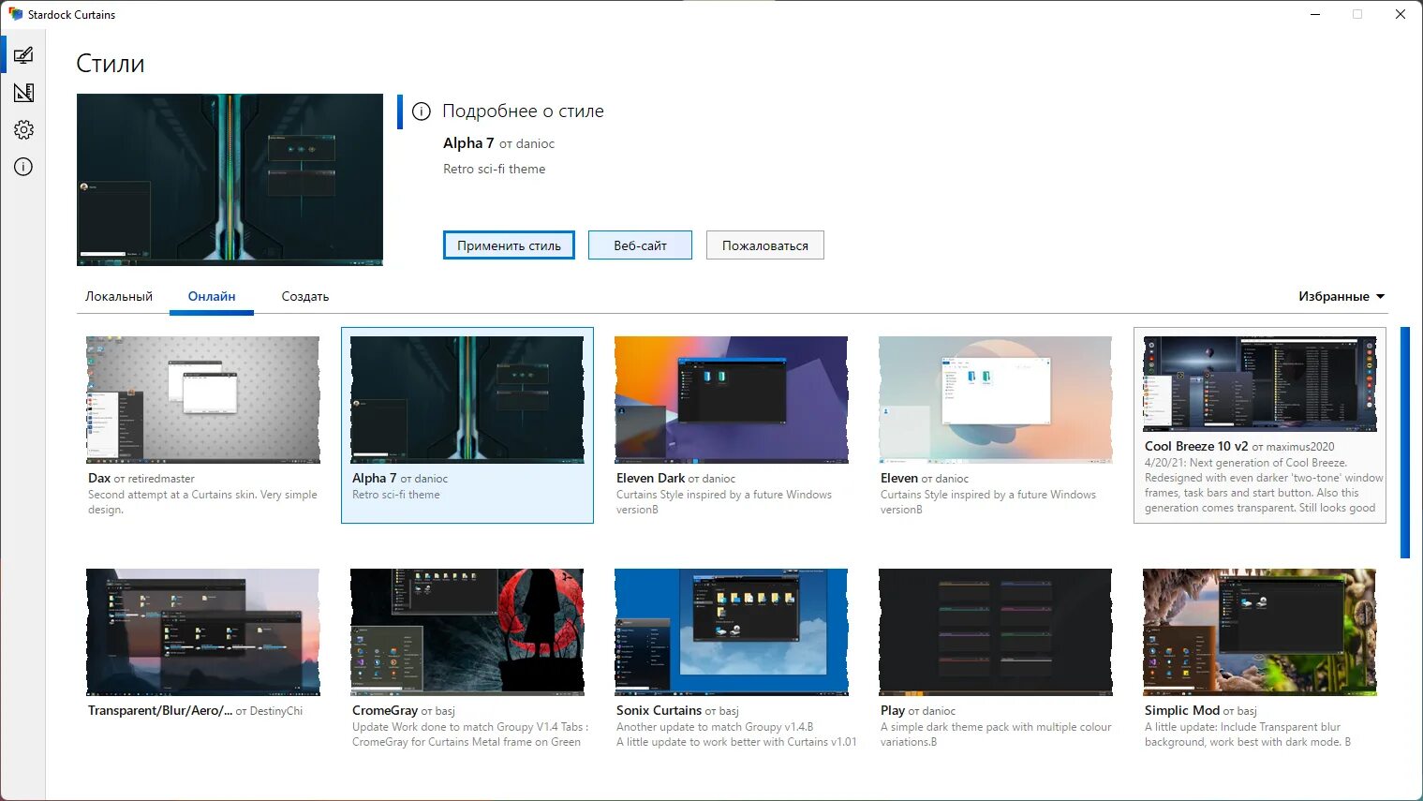Select the 'Онлайн' tab
Screen dimensions: 1423x801
(x=212, y=296)
